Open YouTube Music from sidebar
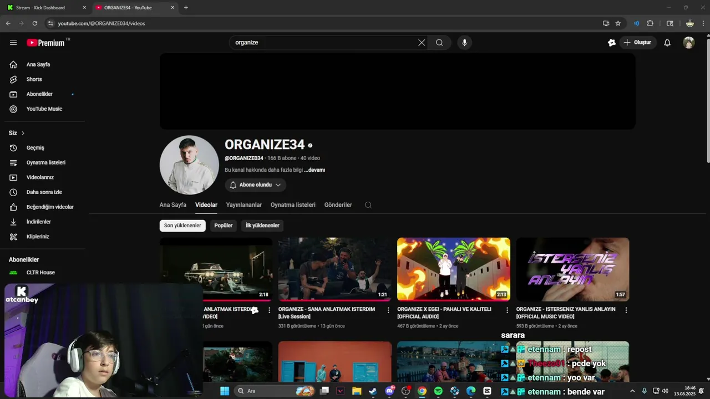 tap(44, 109)
